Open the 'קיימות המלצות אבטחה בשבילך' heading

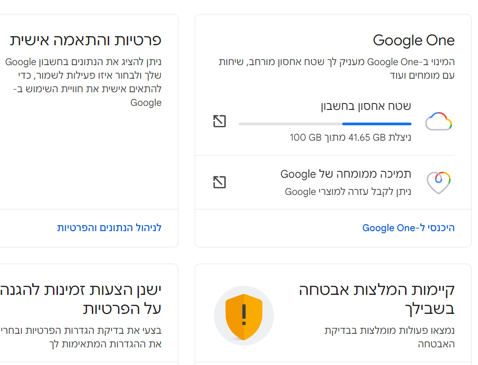(377, 299)
